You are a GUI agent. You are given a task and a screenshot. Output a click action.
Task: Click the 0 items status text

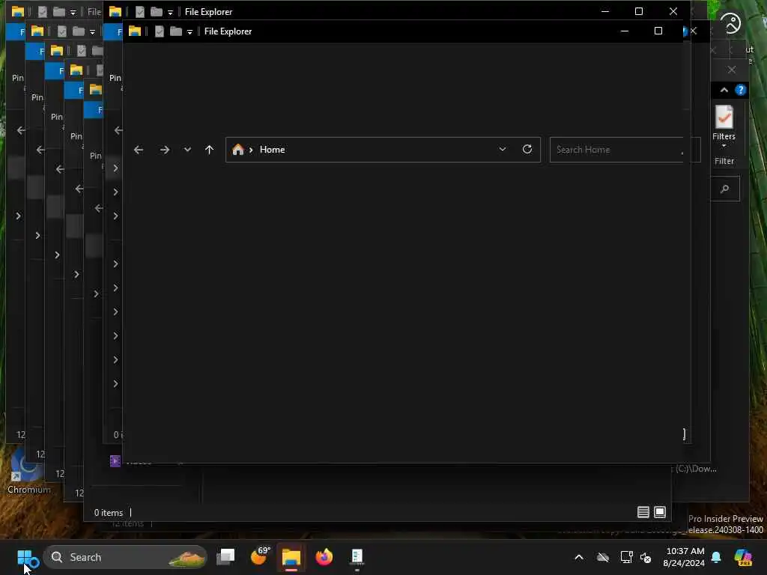pos(109,513)
